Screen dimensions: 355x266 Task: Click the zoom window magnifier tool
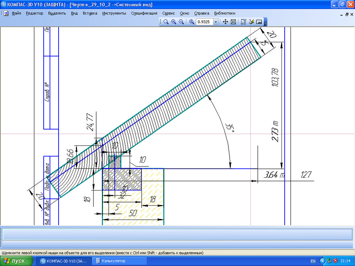coord(166,22)
